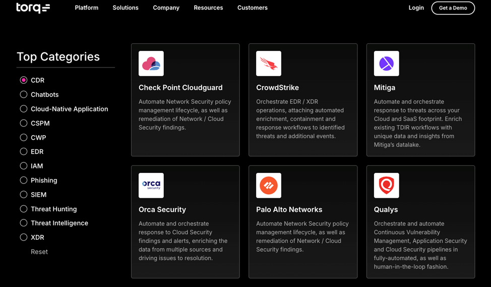
Task: Select the SIEM category radio button
Action: tap(24, 194)
